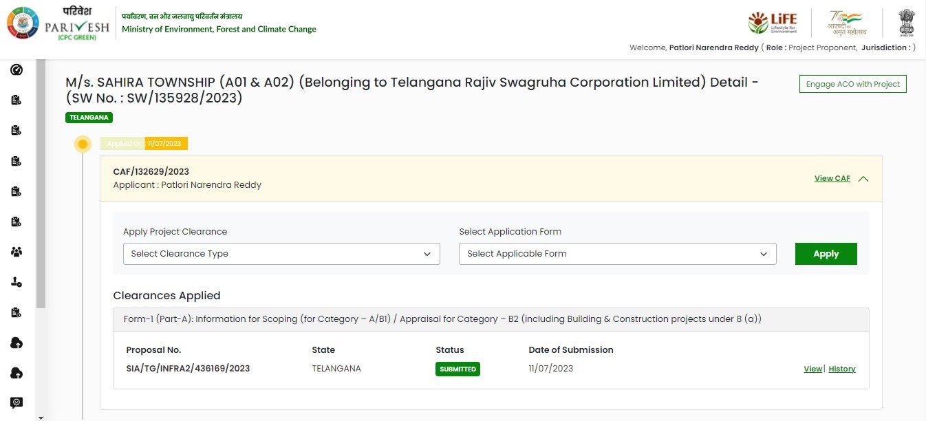Screen dimensions: 926x421
Task: Click 'Applicant : Patlori Narendra Reddy' text
Action: pyautogui.click(x=187, y=185)
